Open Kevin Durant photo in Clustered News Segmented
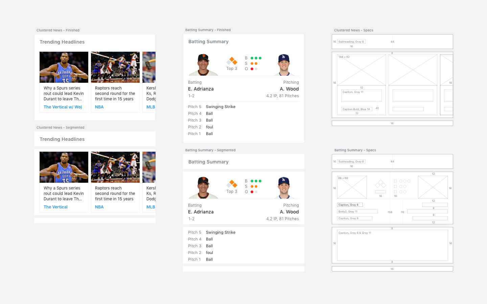 [64, 167]
